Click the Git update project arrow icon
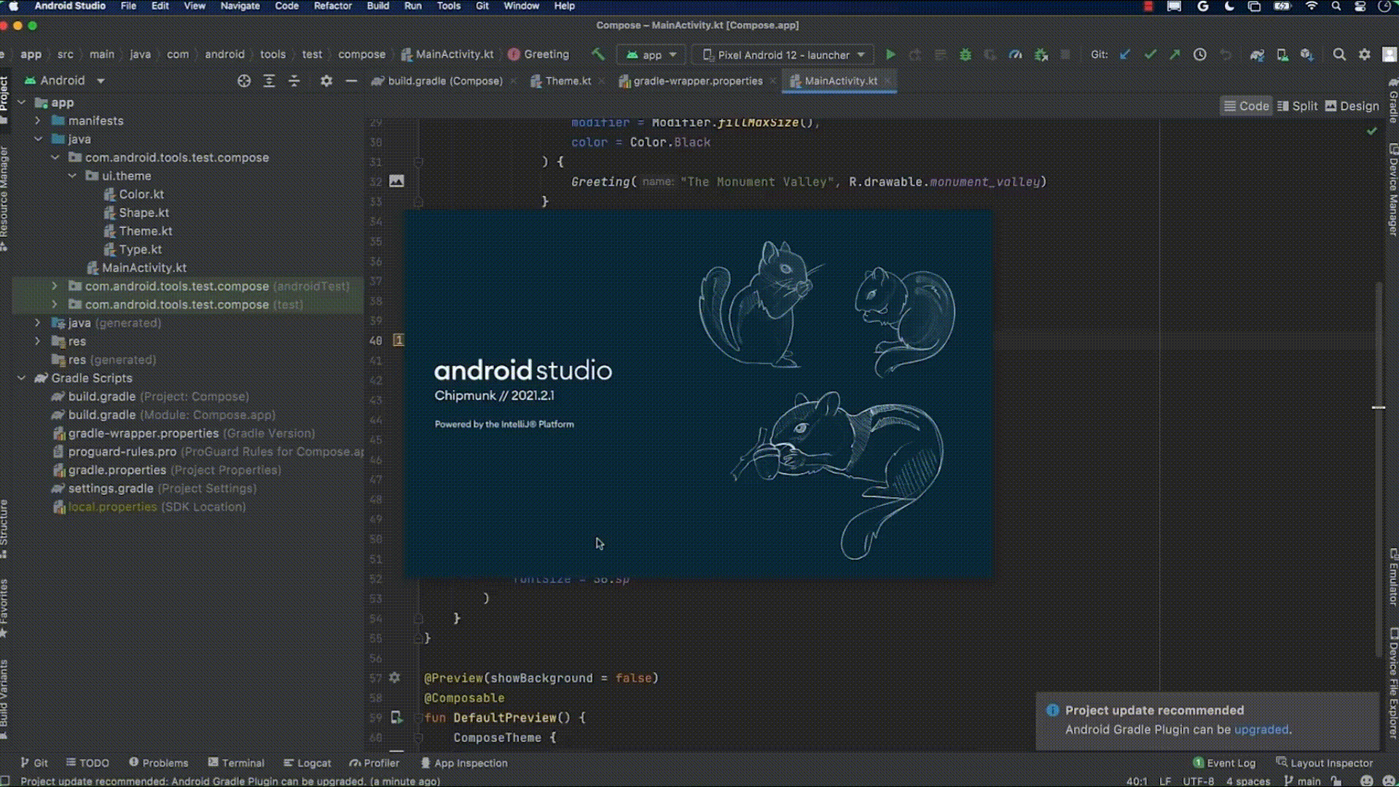The height and width of the screenshot is (787, 1399). click(1125, 55)
